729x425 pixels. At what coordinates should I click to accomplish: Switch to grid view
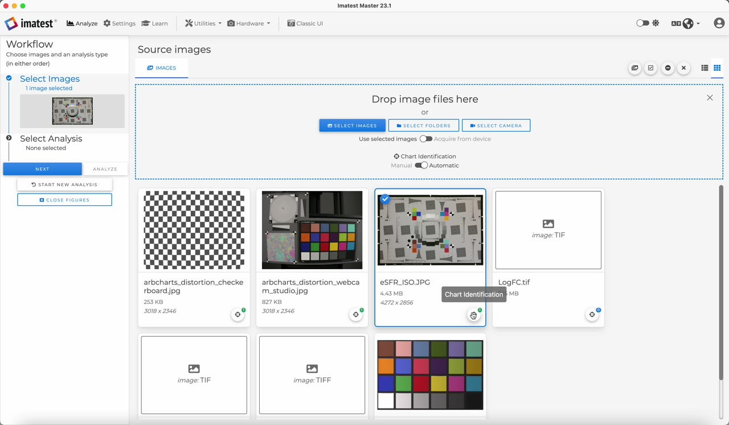(x=717, y=68)
